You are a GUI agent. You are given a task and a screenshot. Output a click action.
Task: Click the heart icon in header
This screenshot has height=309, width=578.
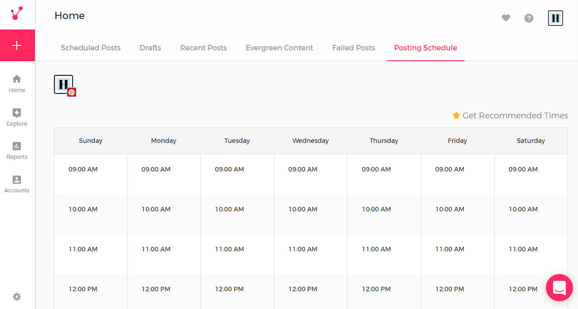click(x=506, y=18)
